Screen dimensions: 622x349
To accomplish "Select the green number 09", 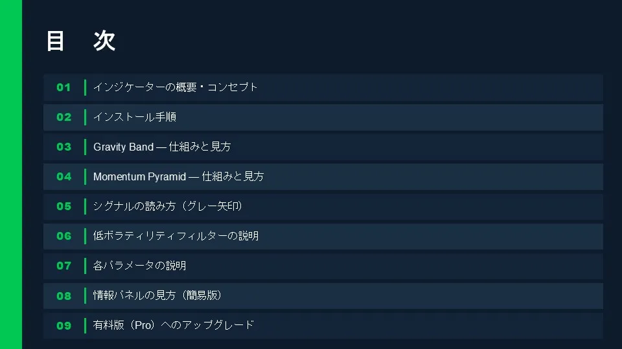I will (x=63, y=325).
